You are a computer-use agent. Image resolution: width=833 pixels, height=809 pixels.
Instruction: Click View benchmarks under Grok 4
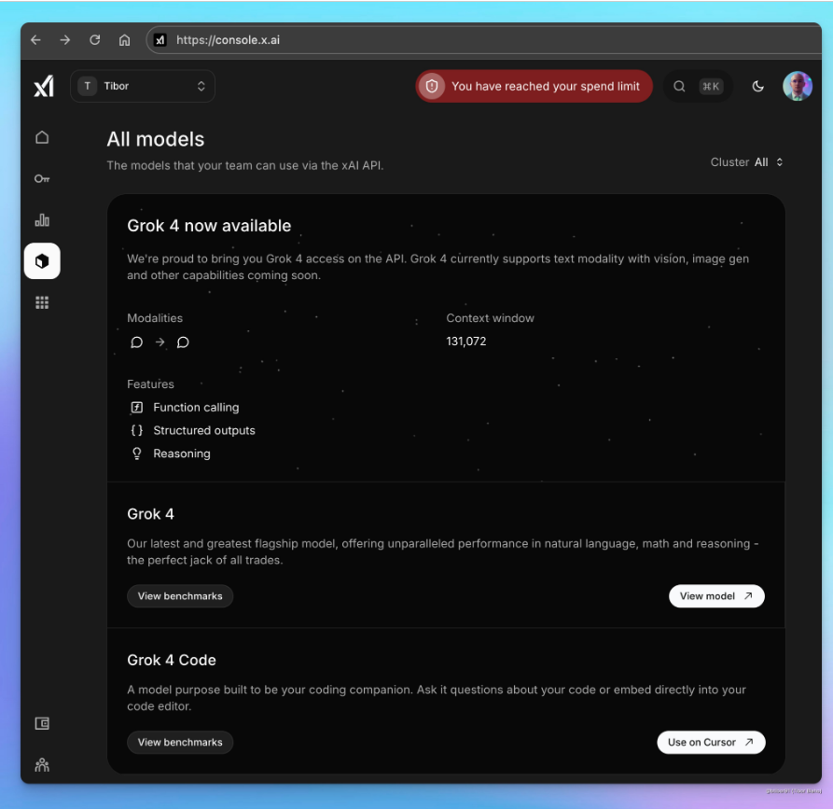tap(180, 596)
